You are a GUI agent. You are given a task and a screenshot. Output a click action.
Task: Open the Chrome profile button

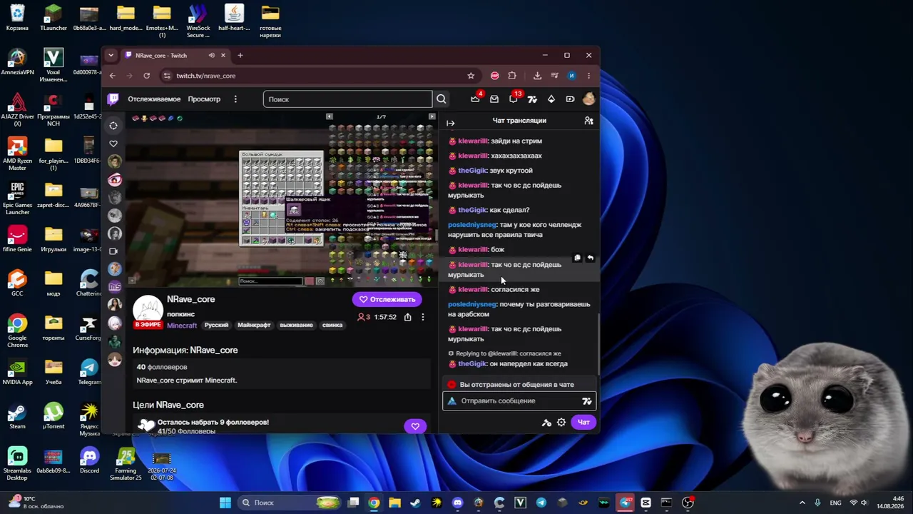(x=571, y=76)
